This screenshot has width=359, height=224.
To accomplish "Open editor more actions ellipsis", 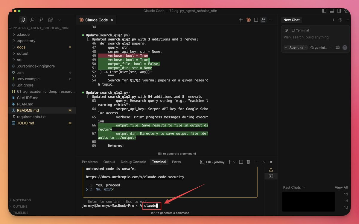I will tap(271, 20).
